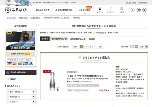Sort by 新着順
The image size is (152, 107).
coord(92,39)
